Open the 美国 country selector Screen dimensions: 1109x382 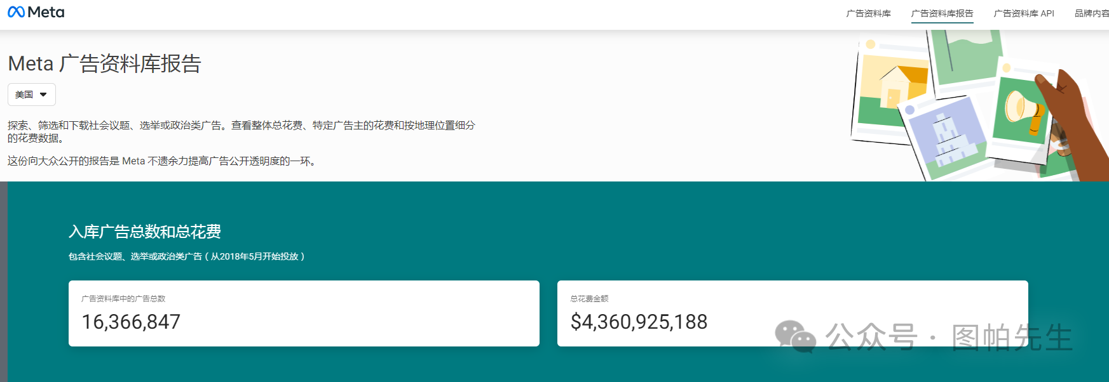[32, 95]
